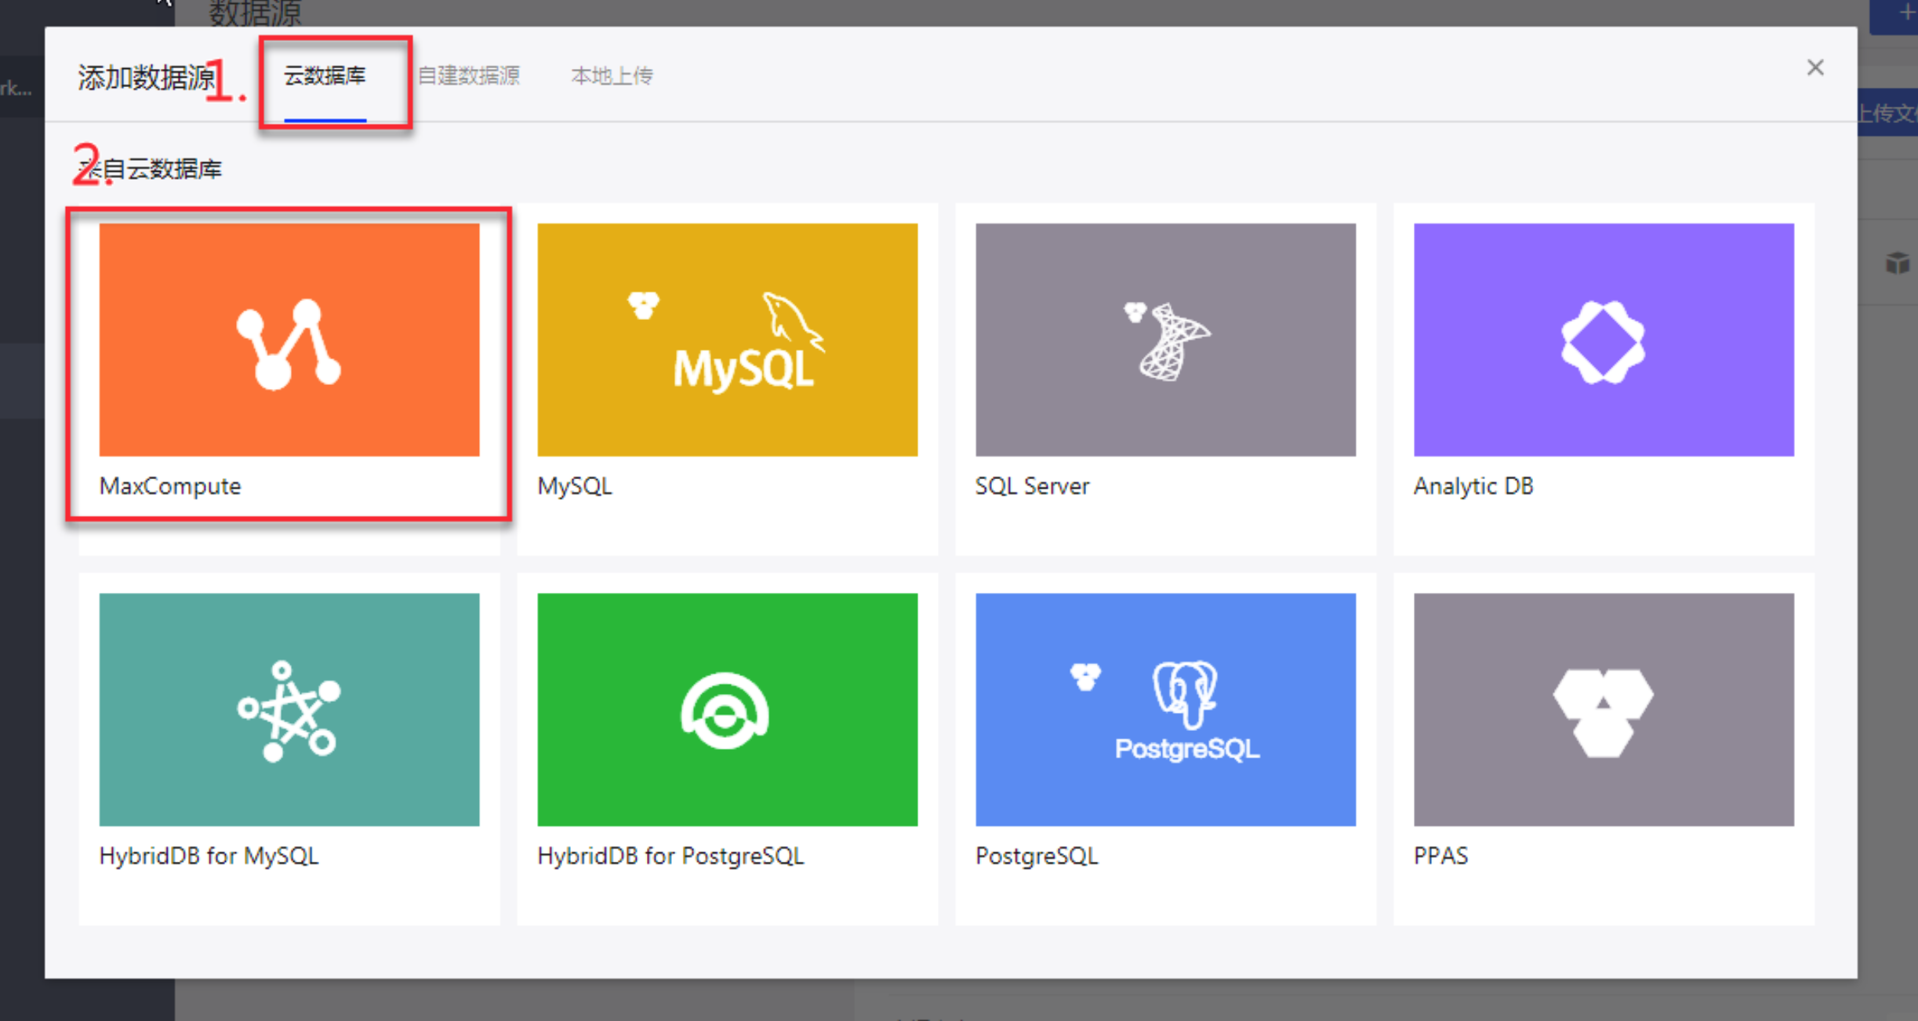Click the PostgreSQL text label

(1037, 856)
